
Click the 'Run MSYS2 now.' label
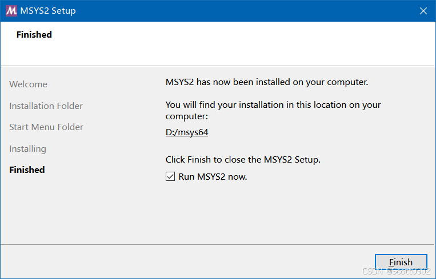point(213,176)
